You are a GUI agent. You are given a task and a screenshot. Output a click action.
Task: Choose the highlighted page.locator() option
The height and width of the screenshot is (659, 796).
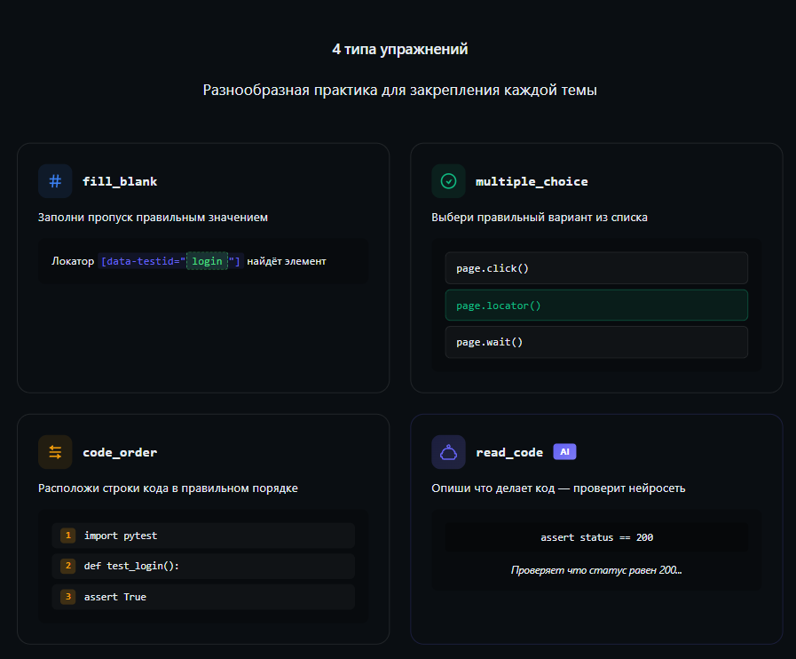pyautogui.click(x=595, y=305)
